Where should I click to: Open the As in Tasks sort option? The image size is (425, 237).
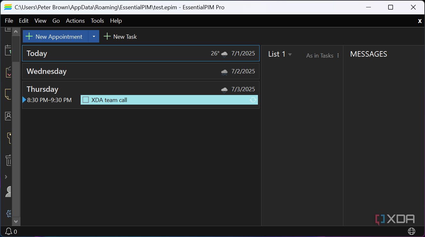tap(320, 55)
